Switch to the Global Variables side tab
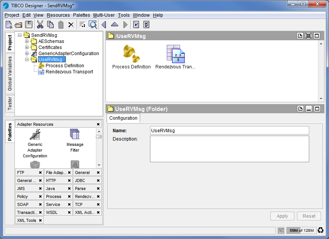The height and width of the screenshot is (239, 329). coord(10,73)
